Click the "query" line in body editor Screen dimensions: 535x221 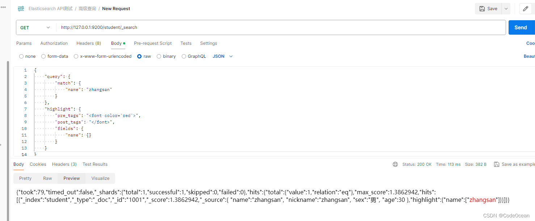(57, 77)
